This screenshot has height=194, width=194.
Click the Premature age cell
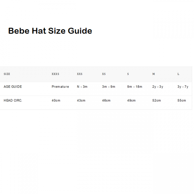pyautogui.click(x=60, y=87)
